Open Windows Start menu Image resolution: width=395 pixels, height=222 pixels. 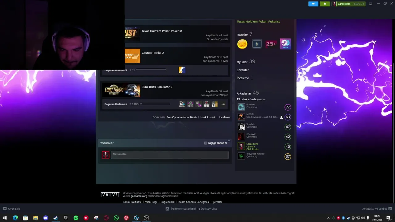[5, 218]
